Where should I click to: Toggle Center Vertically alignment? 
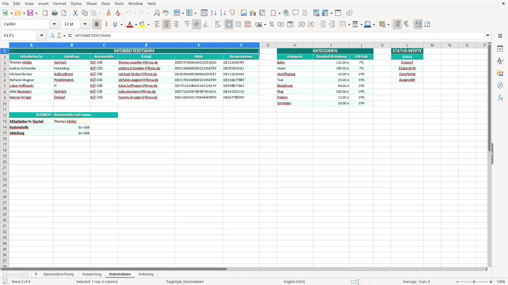point(196,24)
